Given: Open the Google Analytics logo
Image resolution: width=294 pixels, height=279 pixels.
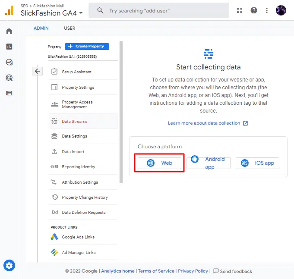Looking at the screenshot, I should [9, 10].
